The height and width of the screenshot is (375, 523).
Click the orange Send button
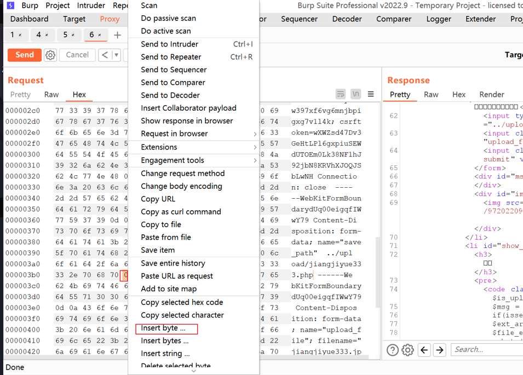24,55
